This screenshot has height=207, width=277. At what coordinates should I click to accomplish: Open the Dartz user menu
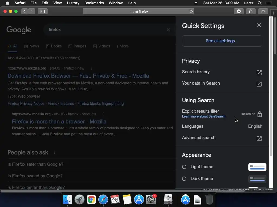tap(248, 3)
